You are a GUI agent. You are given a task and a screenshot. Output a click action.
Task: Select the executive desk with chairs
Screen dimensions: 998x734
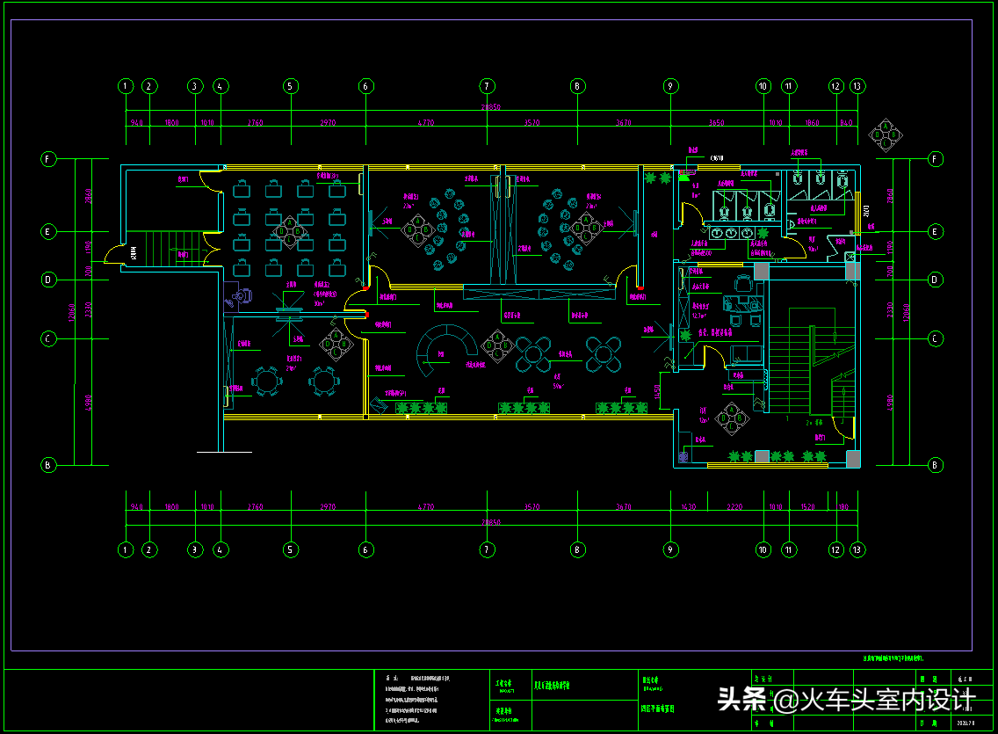[x=743, y=301]
